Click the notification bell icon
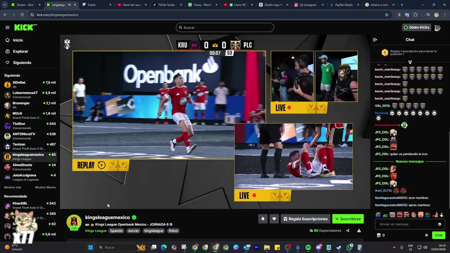The image size is (450, 253). pos(263,219)
